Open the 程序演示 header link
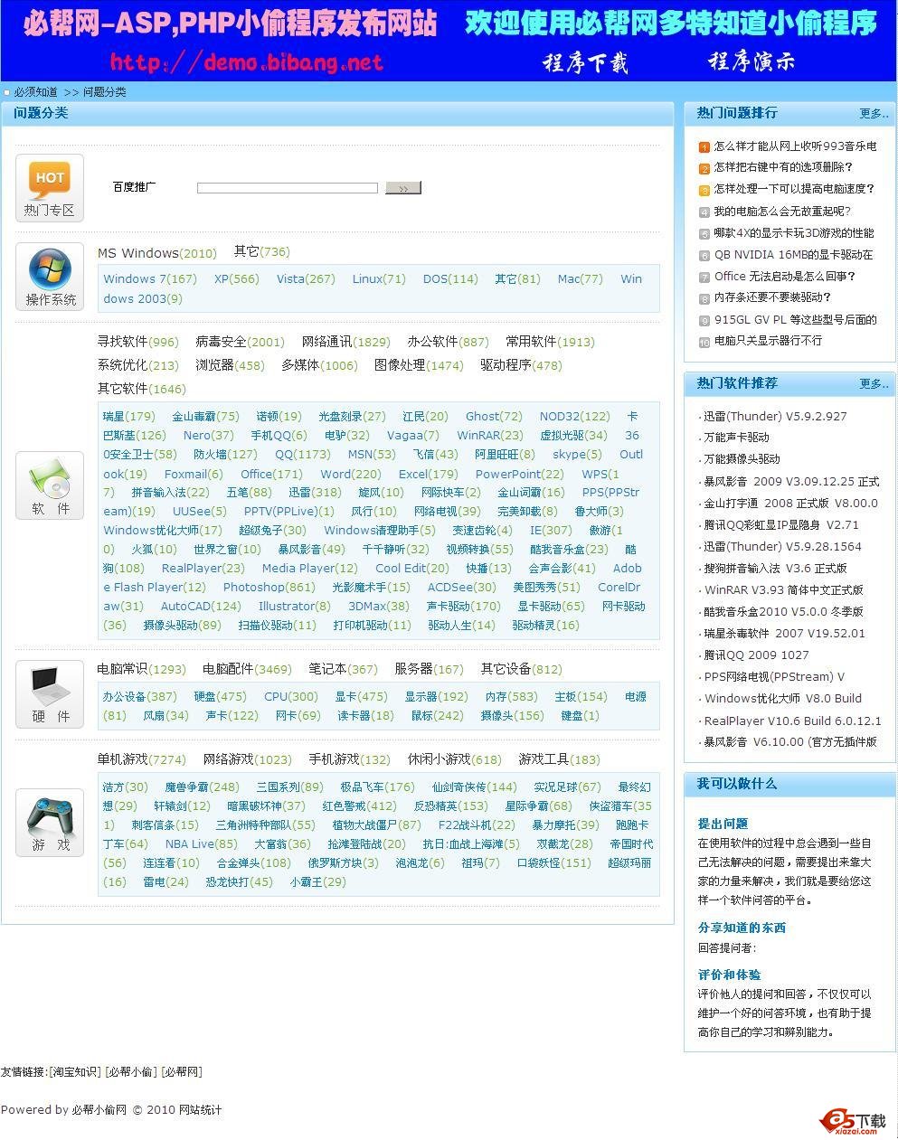Viewport: 898px width, 1140px height. 751,61
